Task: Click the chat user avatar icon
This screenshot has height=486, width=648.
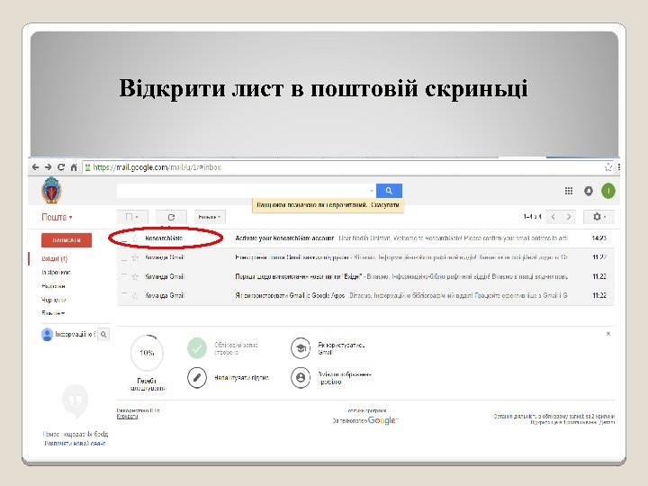Action: (47, 334)
